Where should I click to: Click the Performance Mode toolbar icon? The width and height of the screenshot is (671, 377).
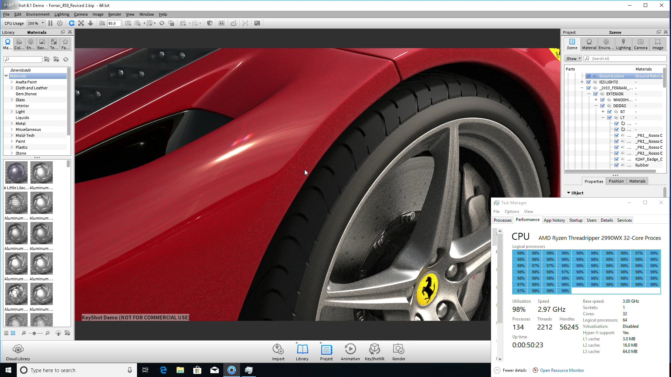click(60, 23)
